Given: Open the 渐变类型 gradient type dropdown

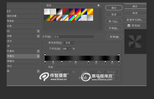Looking at the screenshot, I should tap(69, 43).
